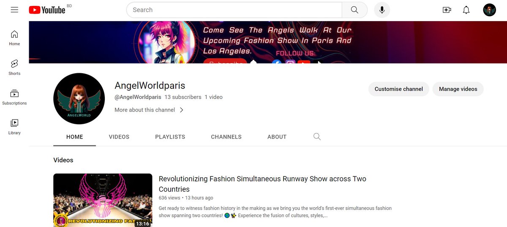Open Library in the sidebar

(14, 126)
